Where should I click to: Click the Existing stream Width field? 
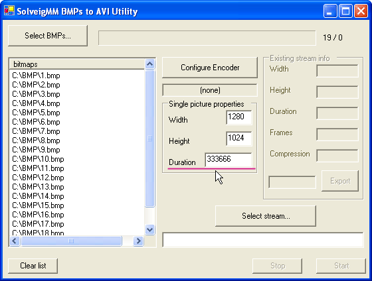tap(337, 71)
